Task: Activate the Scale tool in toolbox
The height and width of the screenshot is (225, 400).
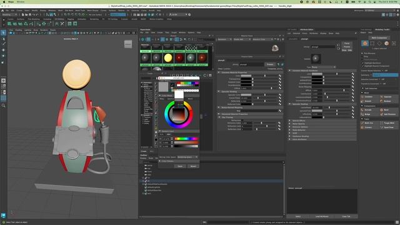Action: [x=3, y=62]
